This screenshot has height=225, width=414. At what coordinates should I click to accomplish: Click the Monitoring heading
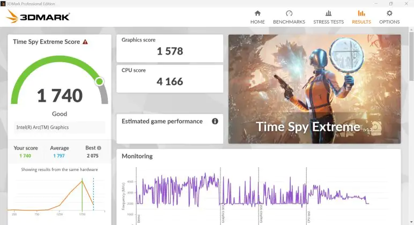pyautogui.click(x=137, y=156)
